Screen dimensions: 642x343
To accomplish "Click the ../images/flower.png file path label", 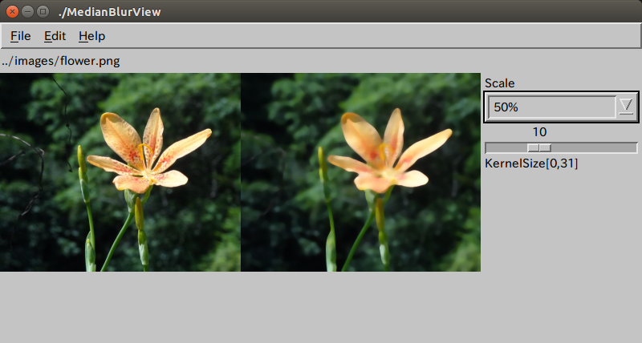I will pyautogui.click(x=61, y=62).
